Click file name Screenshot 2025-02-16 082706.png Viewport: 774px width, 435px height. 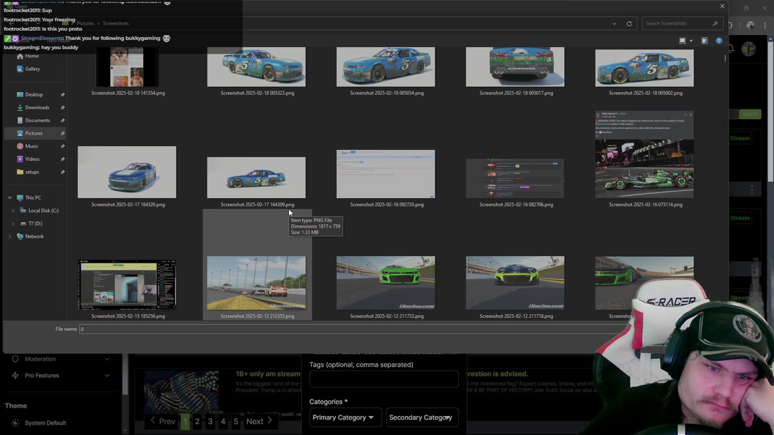click(516, 205)
